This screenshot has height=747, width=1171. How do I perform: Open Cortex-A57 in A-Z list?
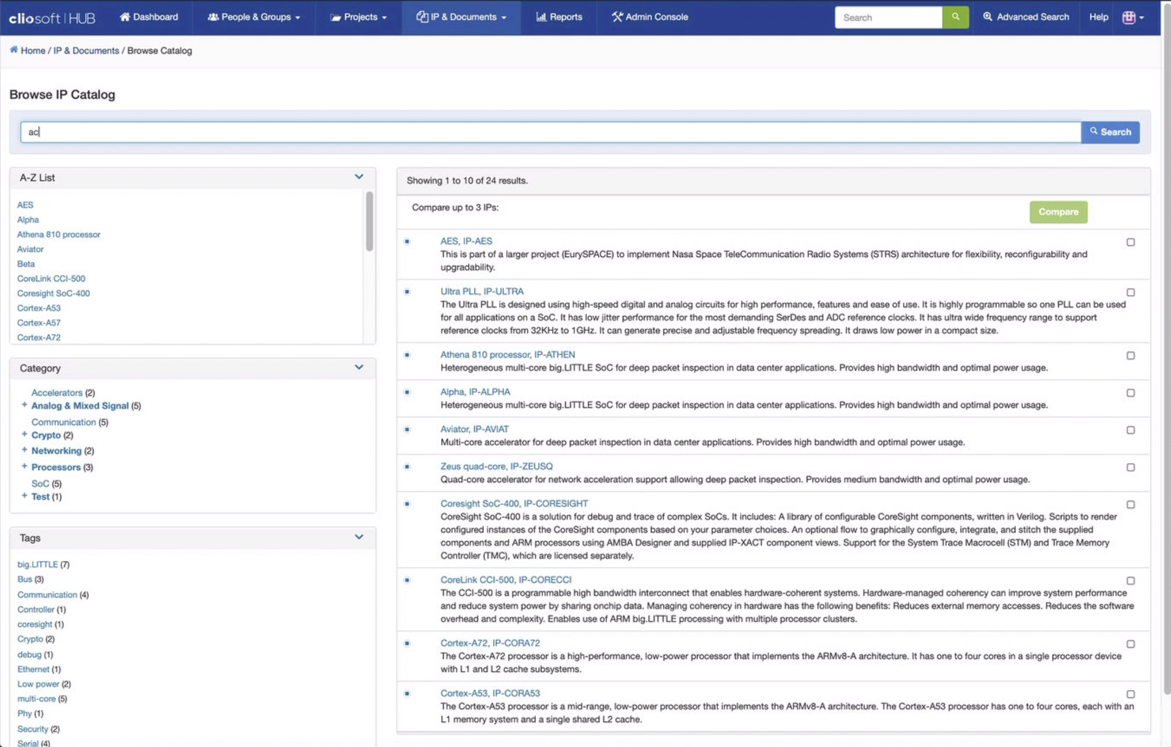tap(39, 323)
